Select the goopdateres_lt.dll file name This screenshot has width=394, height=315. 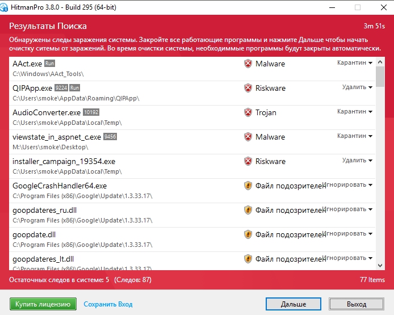43,259
